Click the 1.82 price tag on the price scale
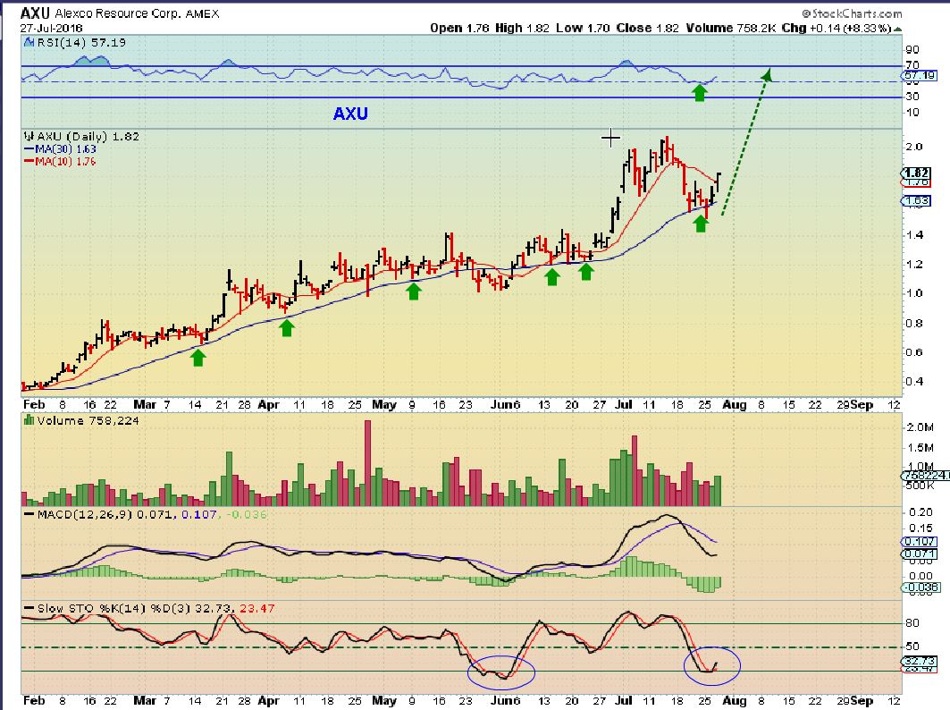The image size is (950, 710). click(x=916, y=173)
